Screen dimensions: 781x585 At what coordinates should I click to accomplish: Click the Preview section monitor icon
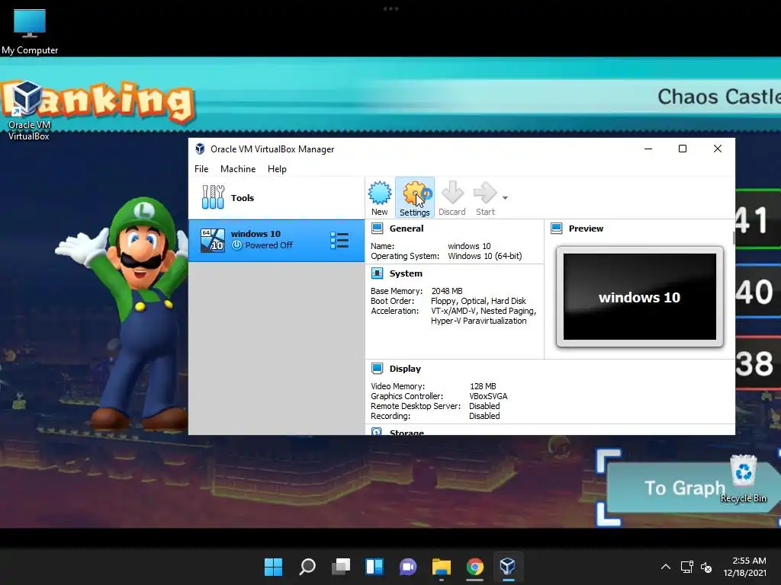tap(556, 229)
